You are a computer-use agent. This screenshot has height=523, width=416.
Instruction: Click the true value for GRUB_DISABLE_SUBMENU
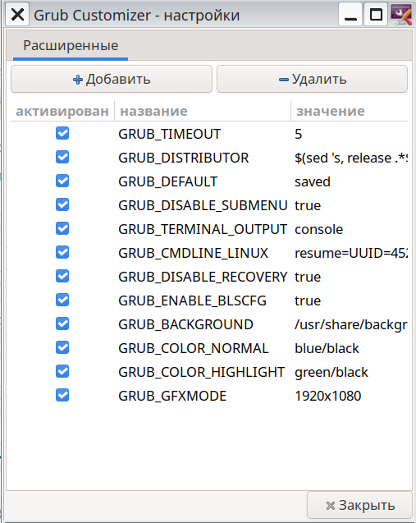click(x=308, y=205)
